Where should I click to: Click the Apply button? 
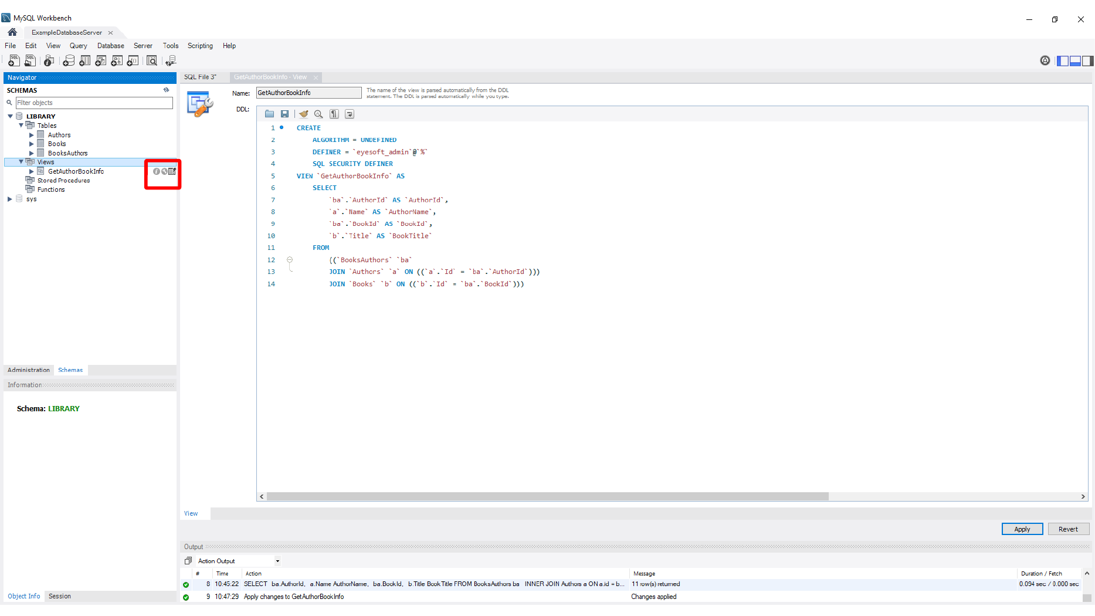1022,529
